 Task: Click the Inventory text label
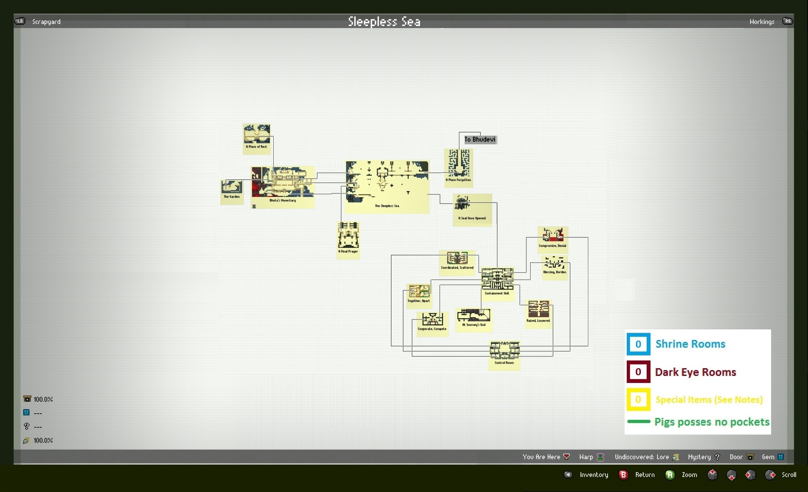pos(593,474)
